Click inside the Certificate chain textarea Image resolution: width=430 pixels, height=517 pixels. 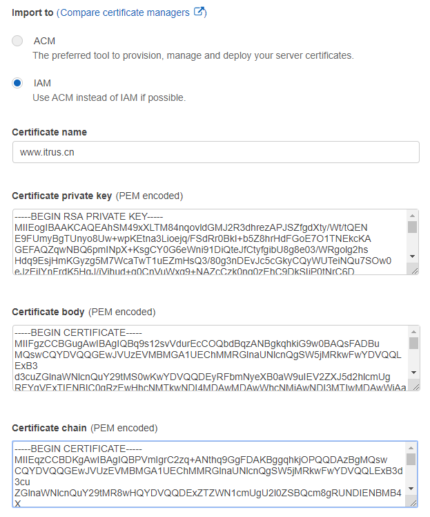click(207, 474)
